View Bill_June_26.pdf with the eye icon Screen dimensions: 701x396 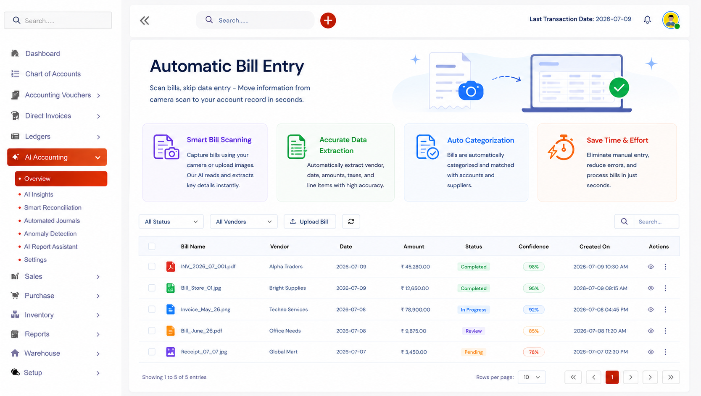click(651, 331)
